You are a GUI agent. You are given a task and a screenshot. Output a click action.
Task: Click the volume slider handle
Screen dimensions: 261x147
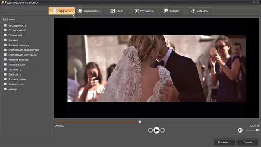point(257,130)
